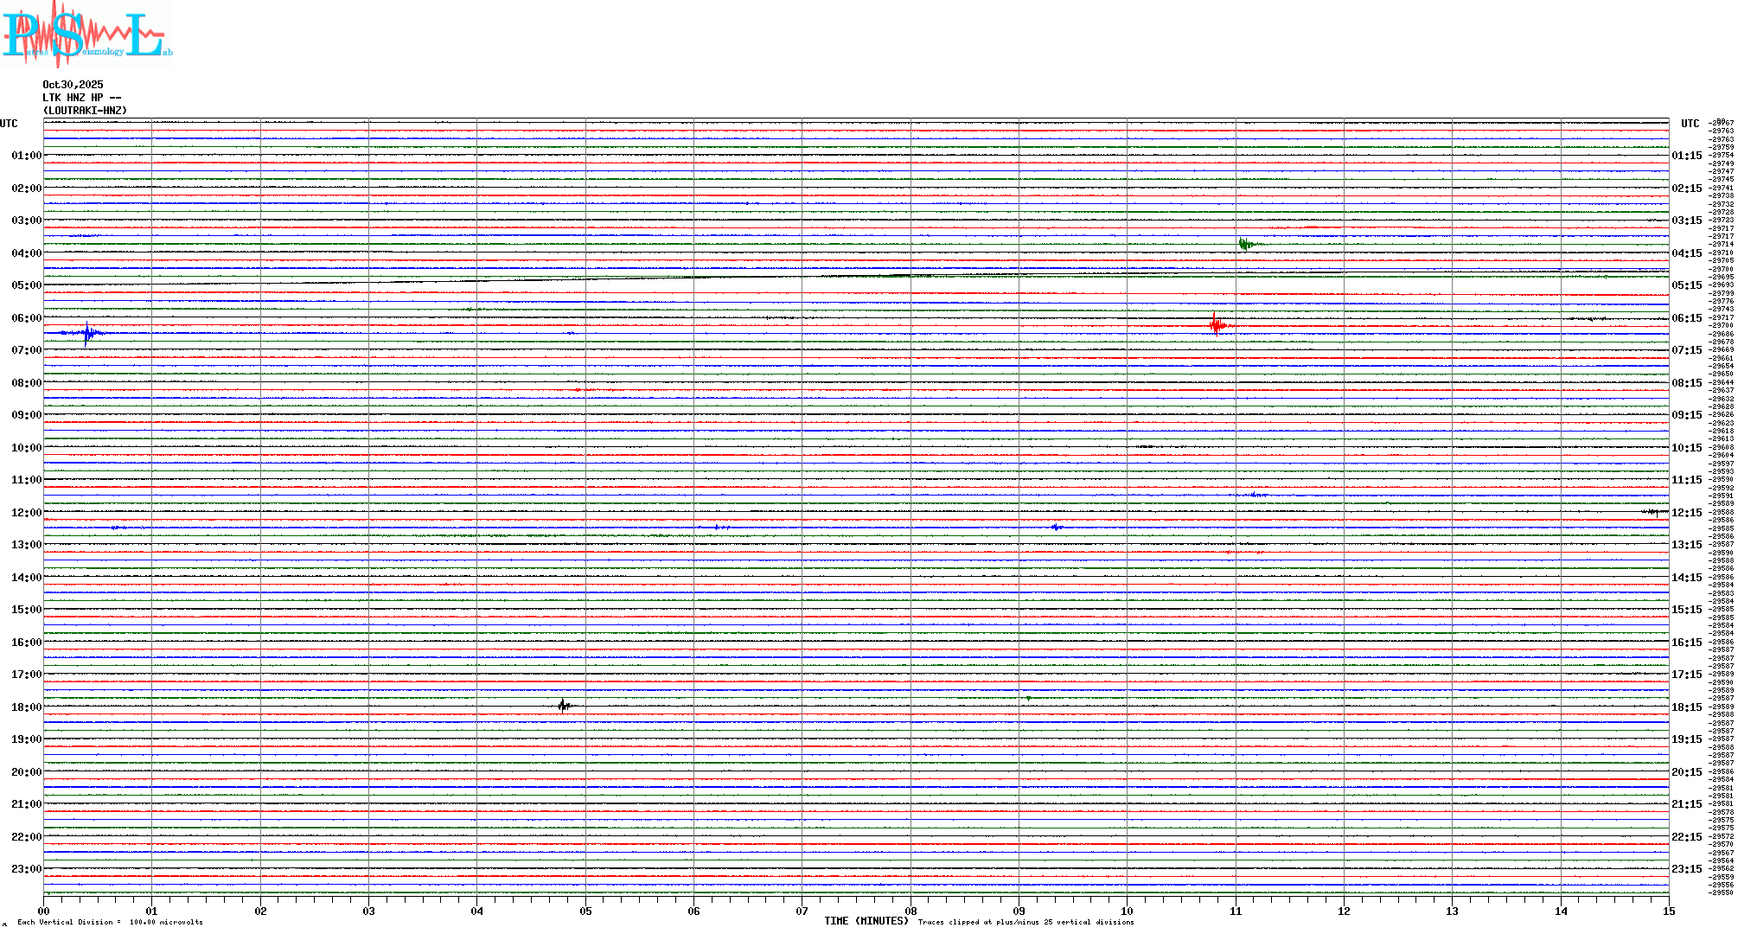Click the 04:15 time label on right
1738x934 pixels.
[1686, 253]
